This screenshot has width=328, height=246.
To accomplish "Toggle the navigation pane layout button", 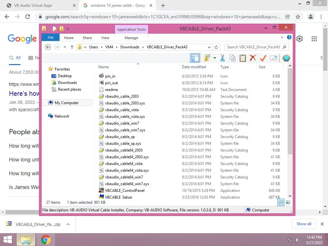I will (195, 58).
